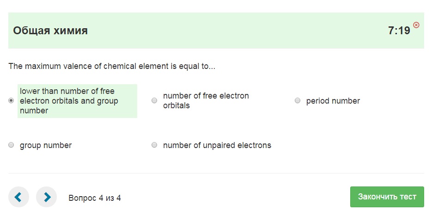Screen dimensions: 432x217
Task: Click the green highlighted answer text box
Action: tap(77, 101)
